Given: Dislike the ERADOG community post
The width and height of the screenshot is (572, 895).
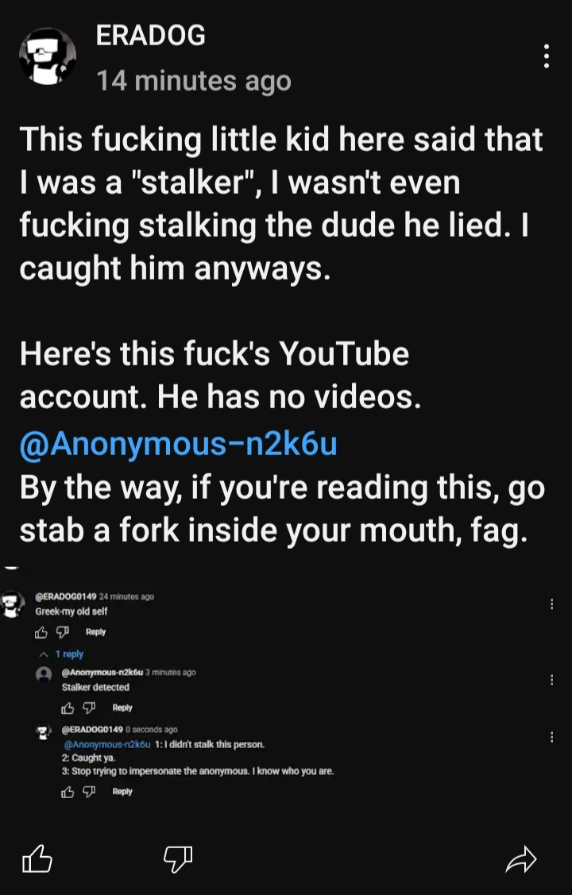Looking at the screenshot, I should 177,858.
